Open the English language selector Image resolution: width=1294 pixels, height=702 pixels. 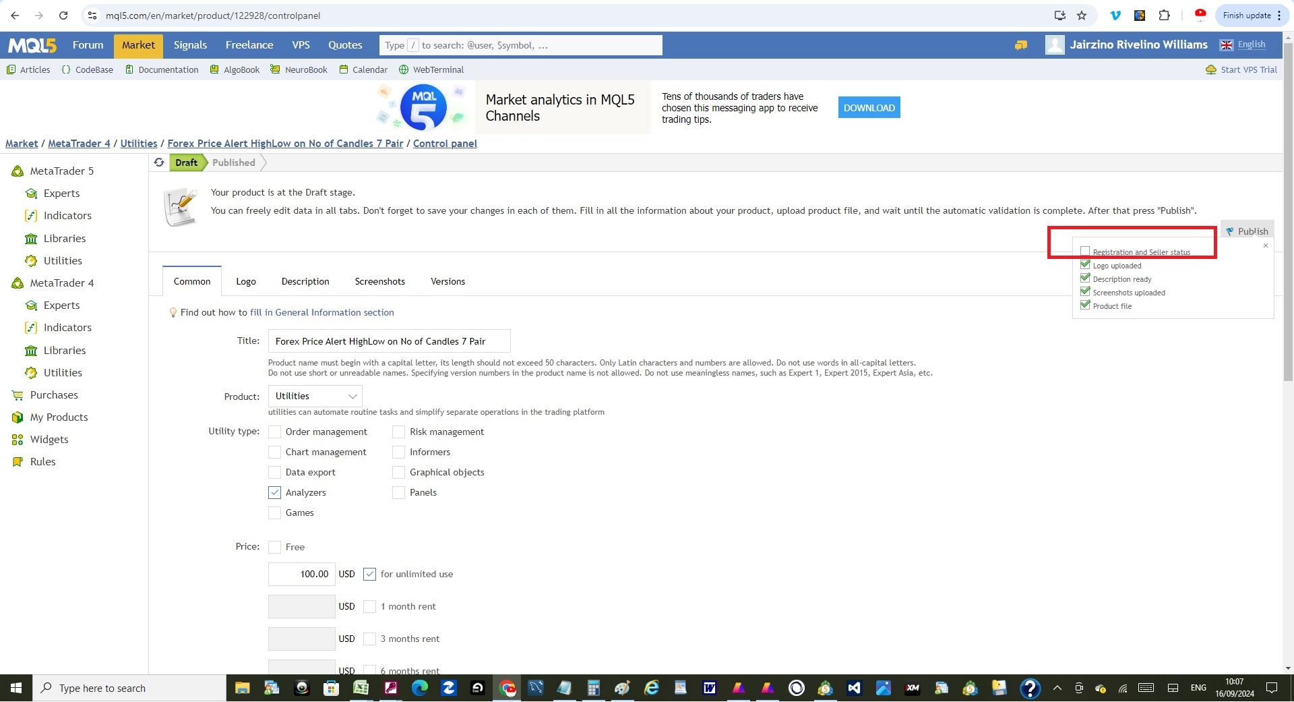1243,45
